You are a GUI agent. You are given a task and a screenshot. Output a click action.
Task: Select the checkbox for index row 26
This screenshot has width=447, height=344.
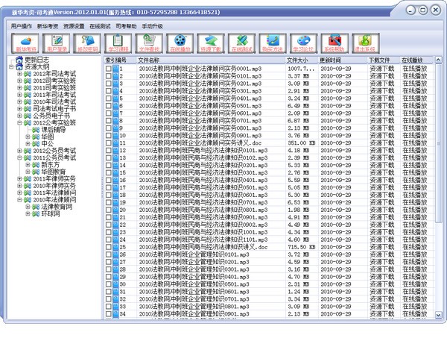(109, 254)
